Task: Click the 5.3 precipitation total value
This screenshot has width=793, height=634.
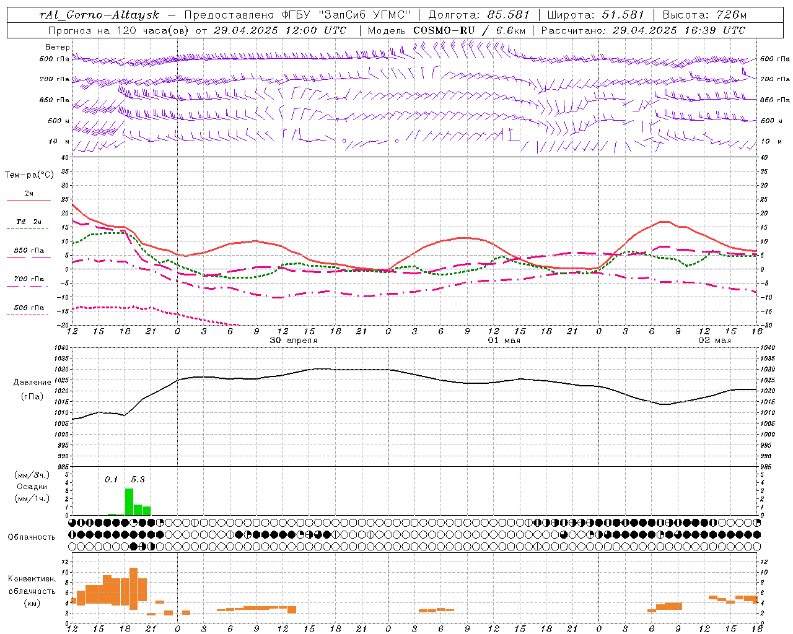Action: pyautogui.click(x=138, y=479)
